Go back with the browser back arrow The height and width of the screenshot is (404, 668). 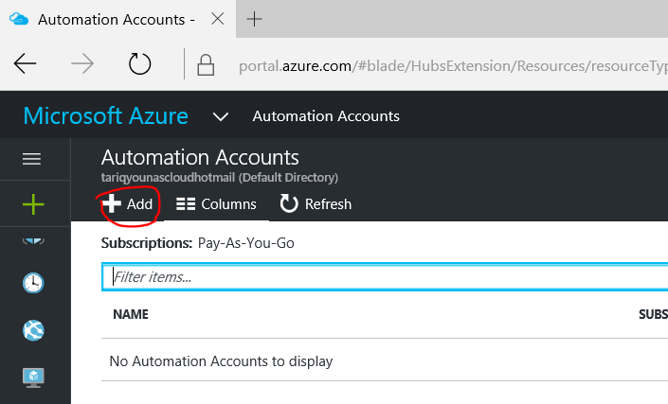click(26, 64)
